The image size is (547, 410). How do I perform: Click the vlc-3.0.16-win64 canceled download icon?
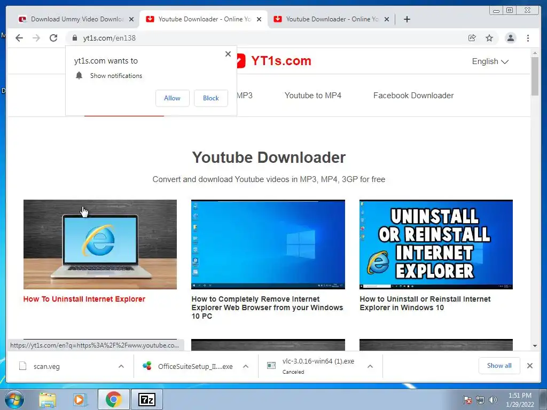coord(271,365)
